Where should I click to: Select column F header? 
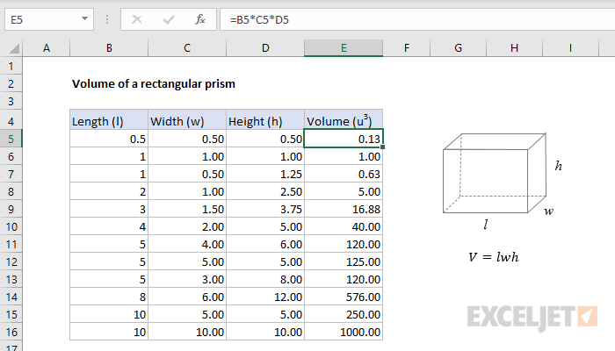click(406, 48)
